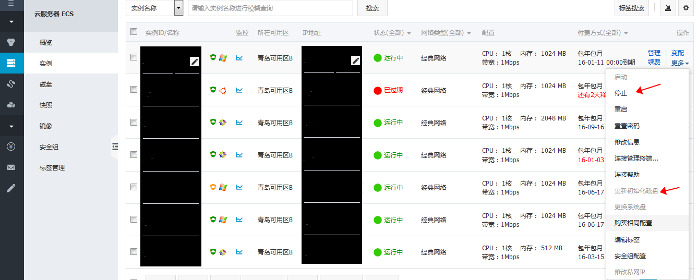Click the Ubuntu OS icon in expired row

[223, 90]
